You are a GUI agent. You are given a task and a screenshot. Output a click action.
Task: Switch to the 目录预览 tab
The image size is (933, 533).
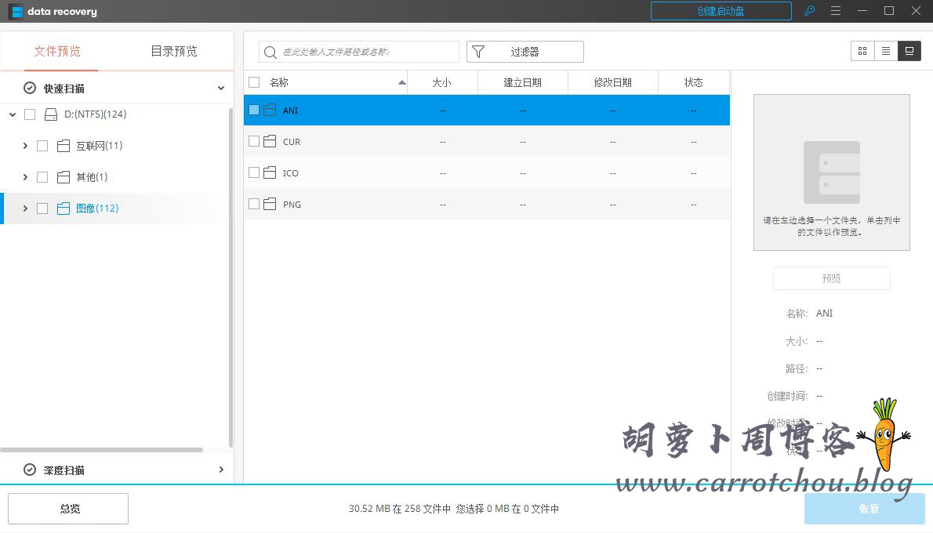tap(174, 51)
